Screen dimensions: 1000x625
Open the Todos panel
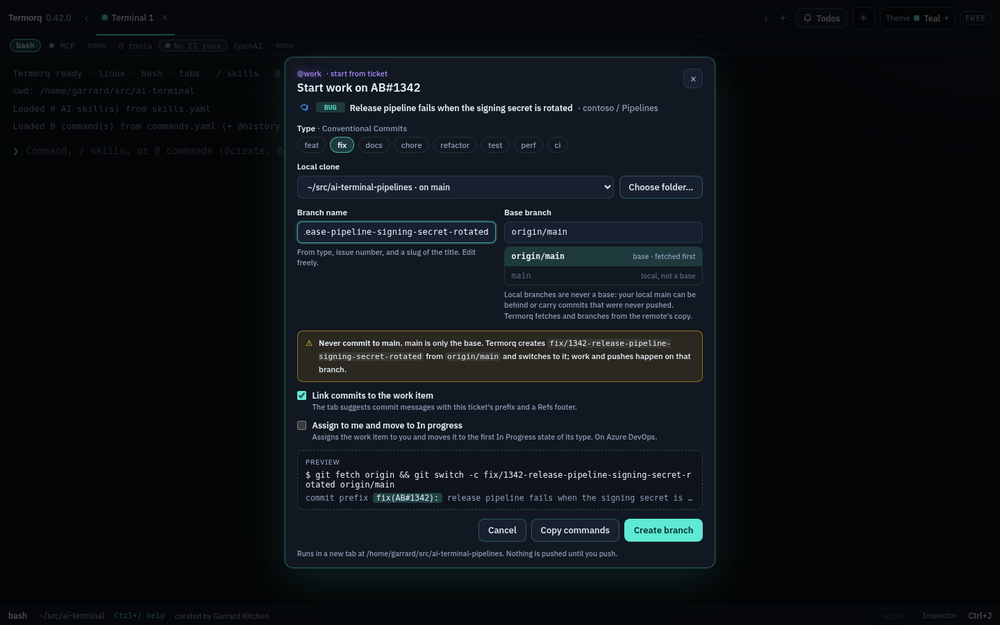tap(822, 18)
